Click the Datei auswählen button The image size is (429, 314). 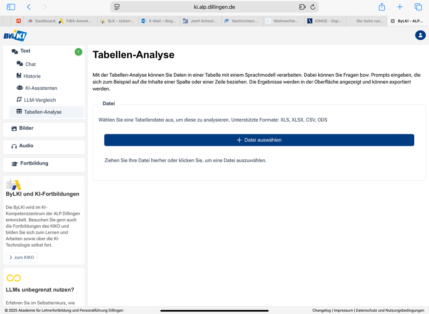259,140
